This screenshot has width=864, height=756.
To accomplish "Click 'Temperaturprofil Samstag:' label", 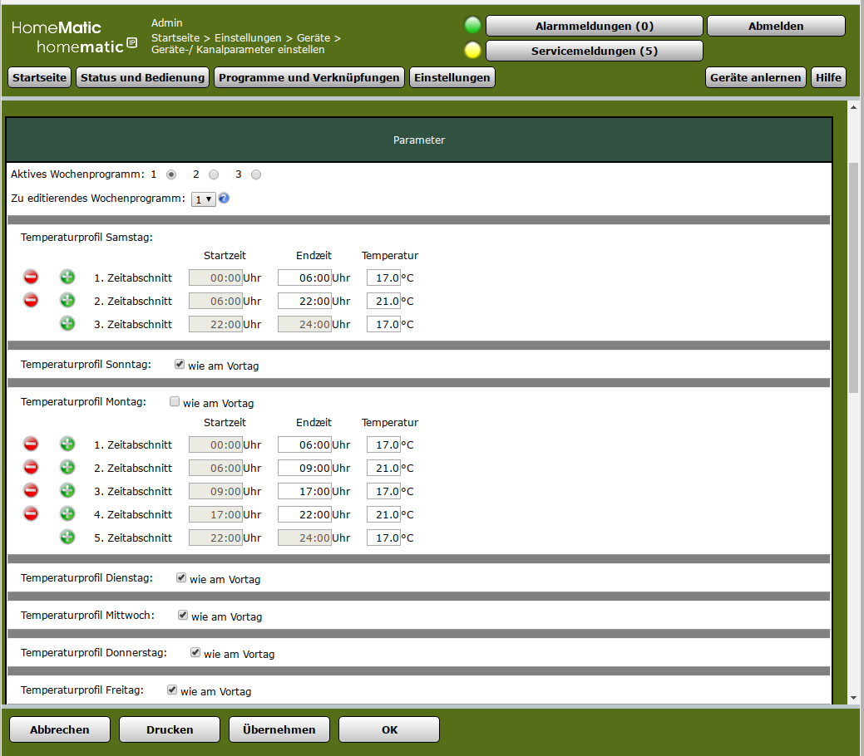I will 86,238.
